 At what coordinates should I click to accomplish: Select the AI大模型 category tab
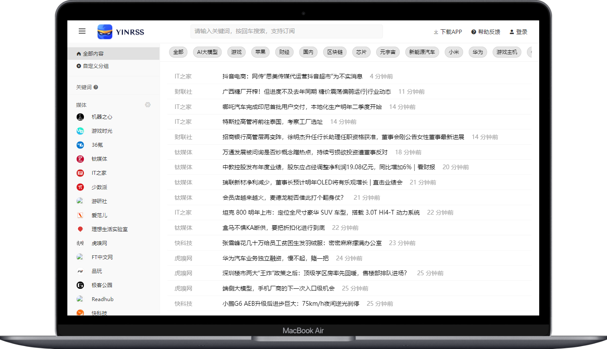[x=207, y=52]
